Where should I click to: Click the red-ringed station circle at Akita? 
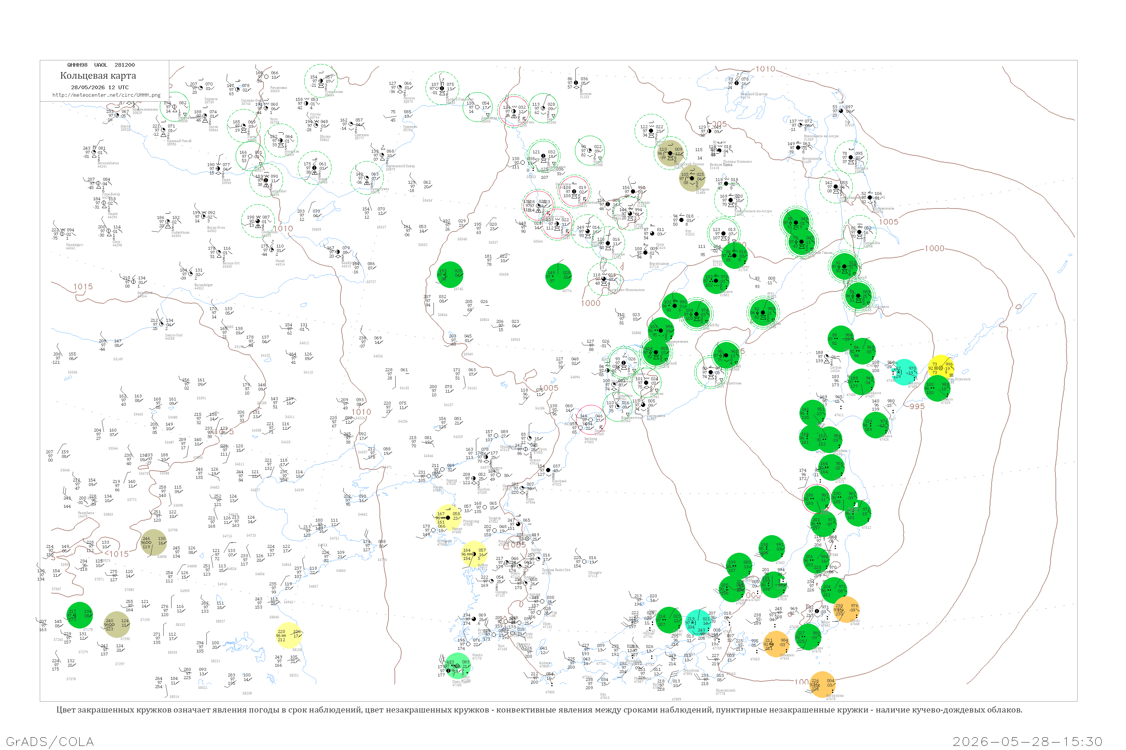(x=817, y=498)
